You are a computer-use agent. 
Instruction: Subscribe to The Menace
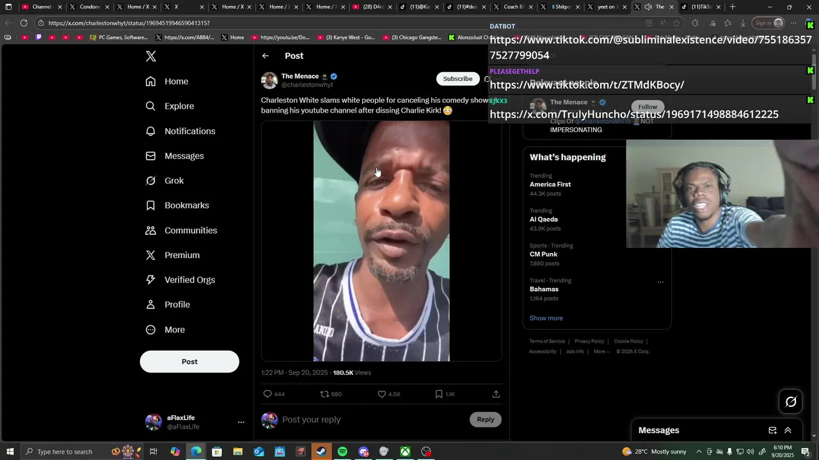(457, 79)
